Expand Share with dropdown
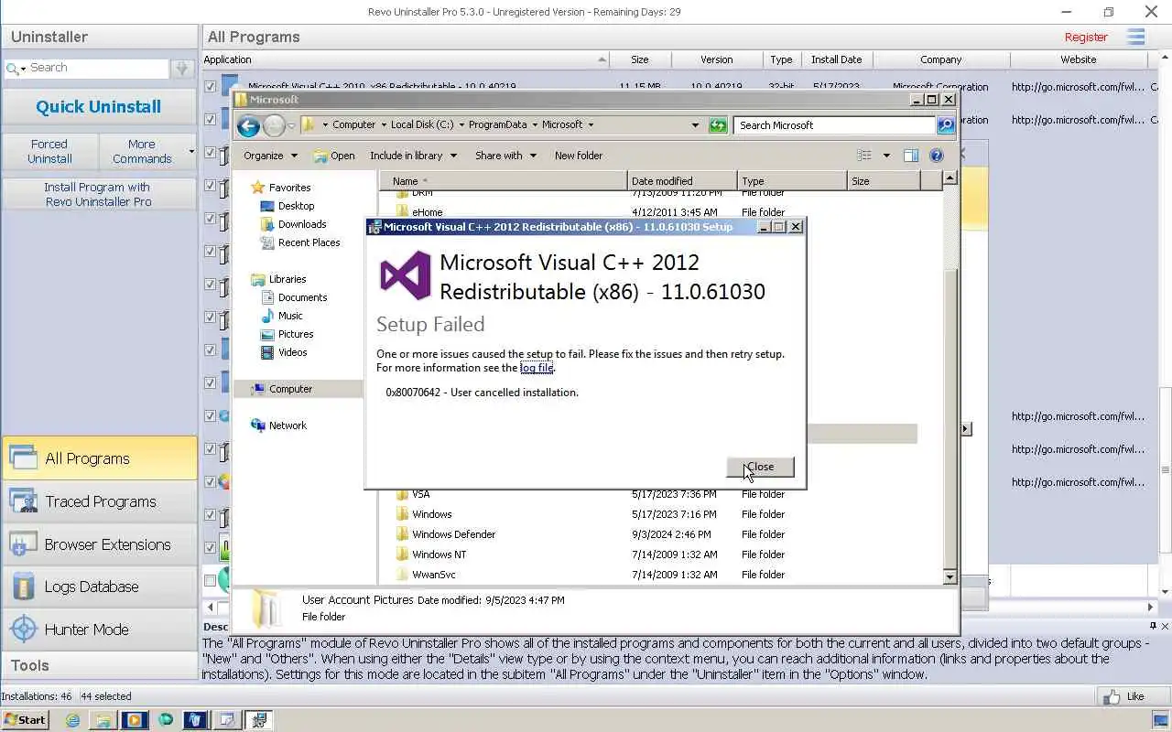The image size is (1172, 732). pyautogui.click(x=505, y=156)
